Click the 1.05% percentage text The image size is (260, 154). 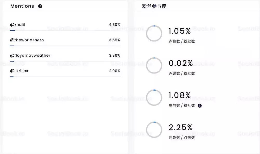point(180,31)
